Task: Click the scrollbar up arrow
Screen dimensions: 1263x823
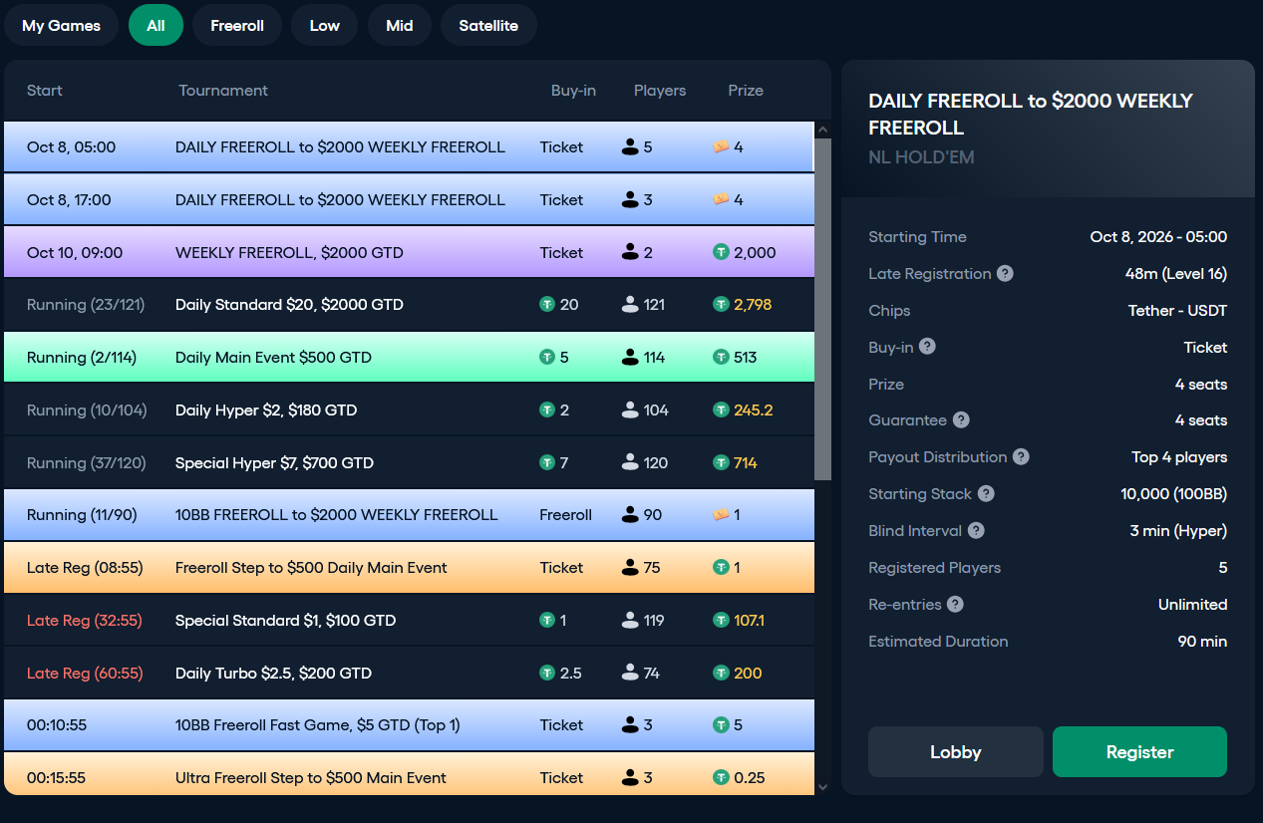Action: 822,130
